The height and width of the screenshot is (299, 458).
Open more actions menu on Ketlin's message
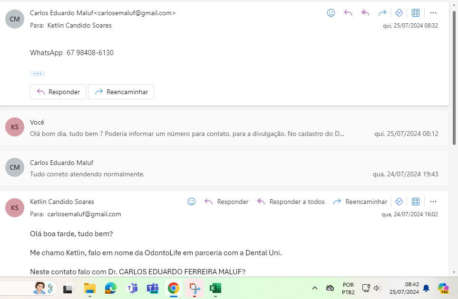click(433, 202)
